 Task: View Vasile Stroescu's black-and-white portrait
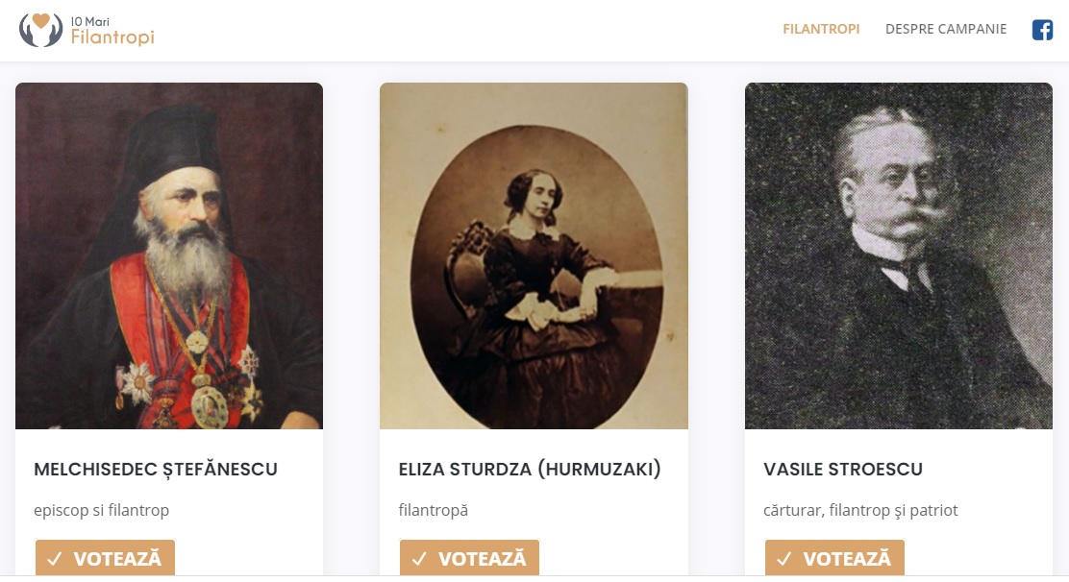(899, 255)
